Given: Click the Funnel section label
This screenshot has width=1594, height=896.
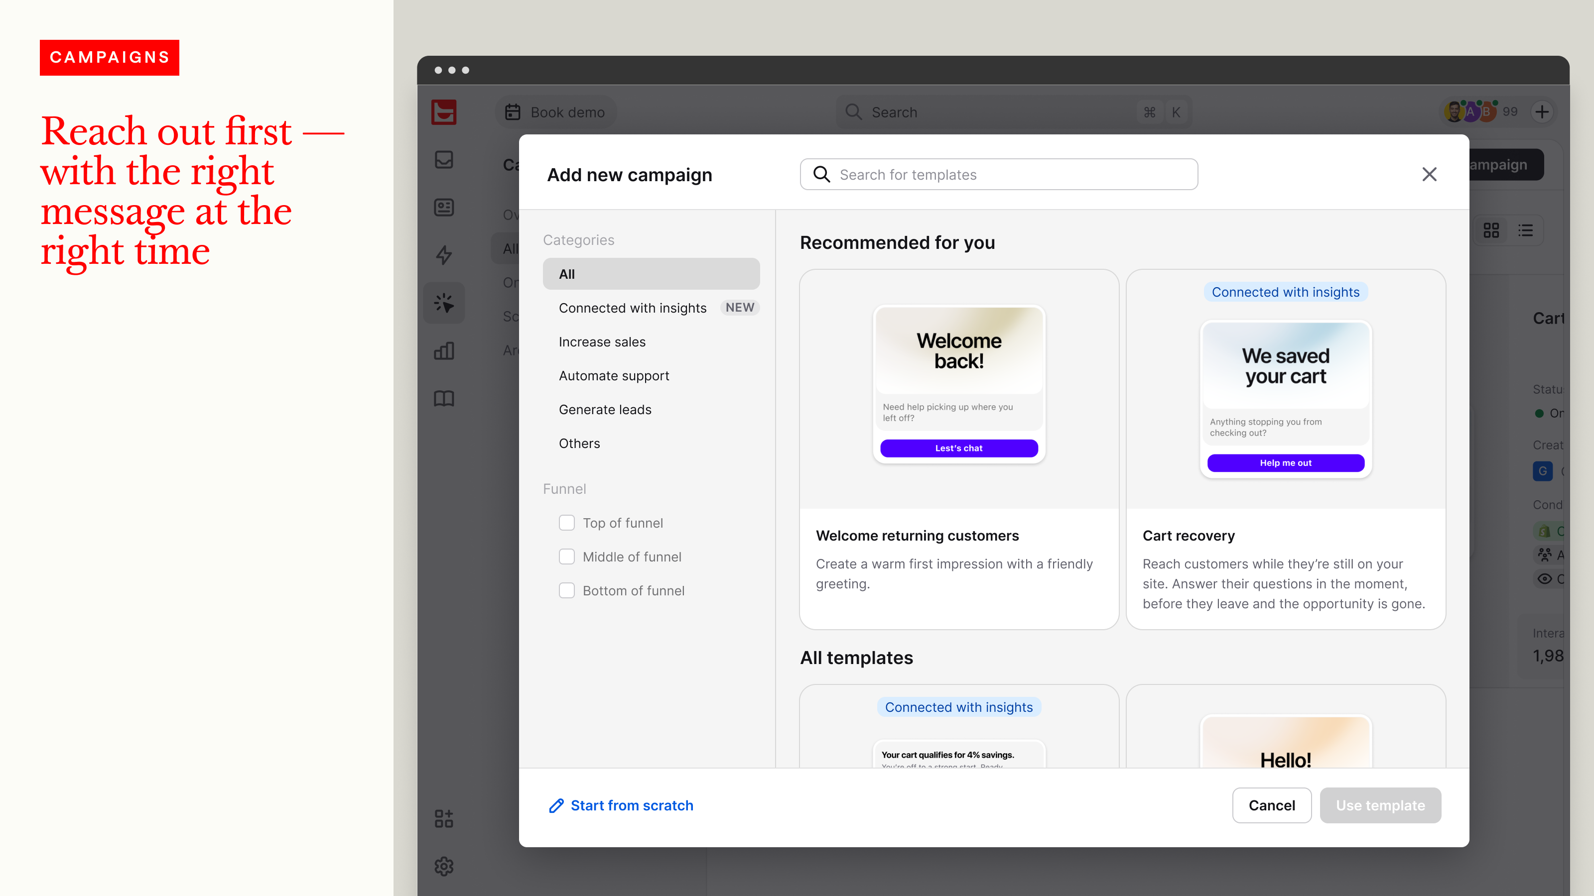Looking at the screenshot, I should [x=564, y=488].
